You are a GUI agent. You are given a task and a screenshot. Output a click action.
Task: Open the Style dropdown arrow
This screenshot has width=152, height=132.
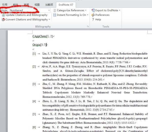coord(49,10)
